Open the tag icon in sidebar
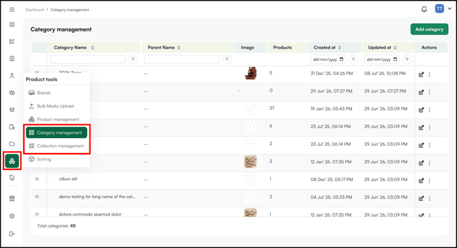This screenshot has width=457, height=248. (x=12, y=178)
